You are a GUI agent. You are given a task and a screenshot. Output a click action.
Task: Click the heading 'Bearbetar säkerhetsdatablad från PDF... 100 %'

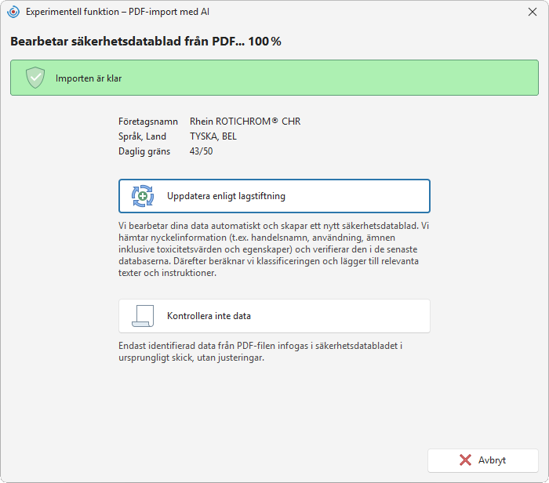point(146,42)
